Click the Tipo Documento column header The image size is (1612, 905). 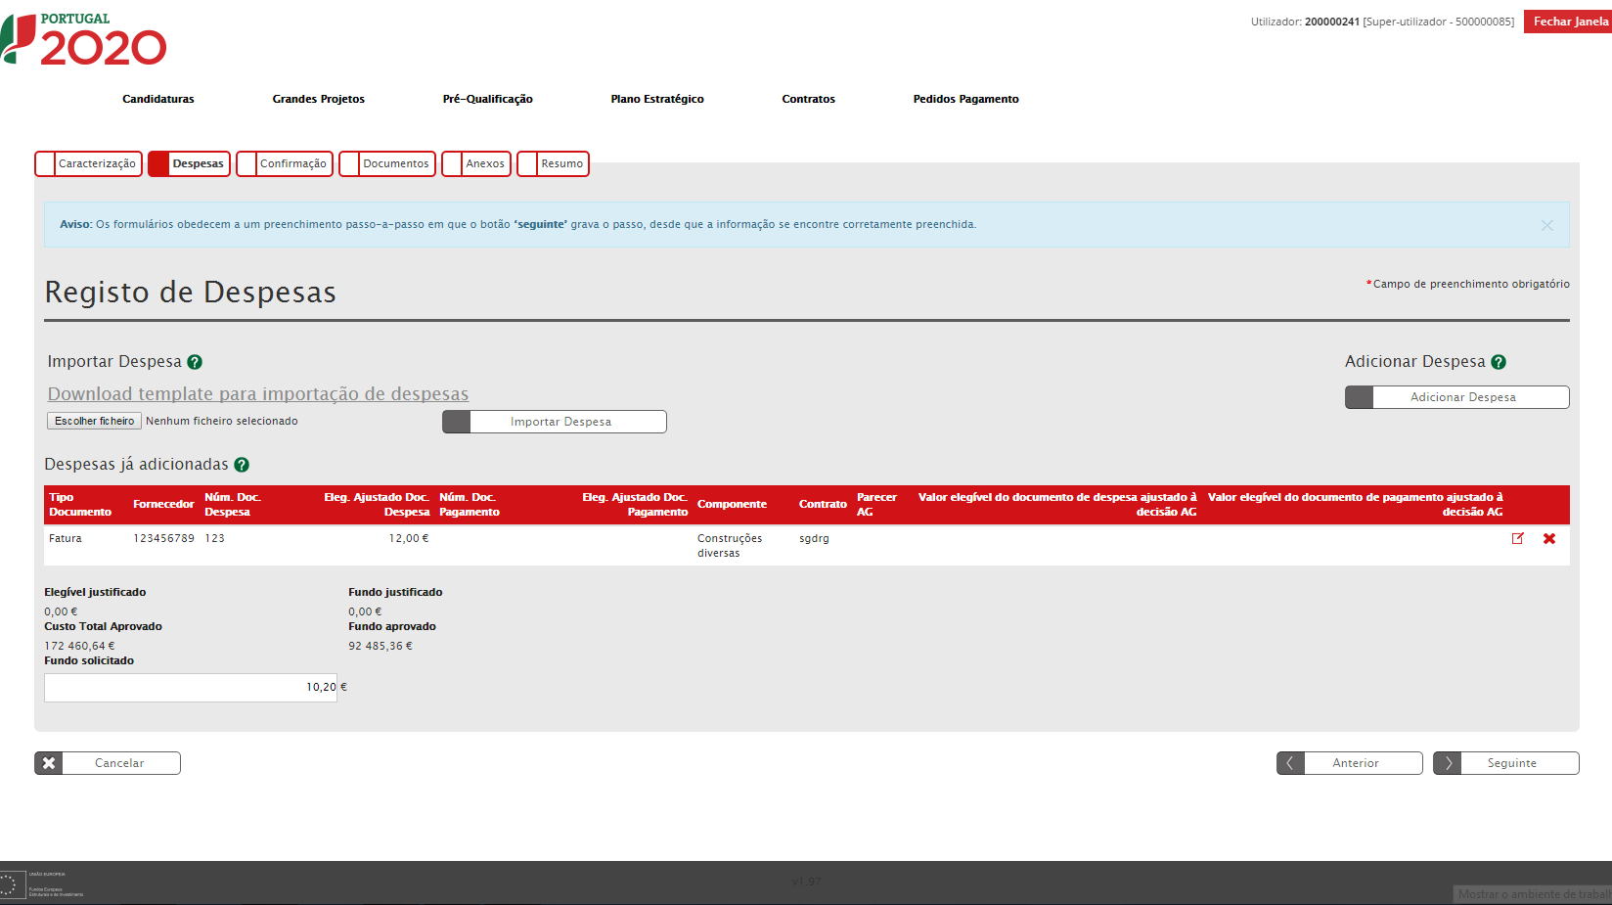pos(80,505)
